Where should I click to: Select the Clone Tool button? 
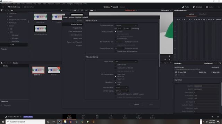(x=29, y=7)
